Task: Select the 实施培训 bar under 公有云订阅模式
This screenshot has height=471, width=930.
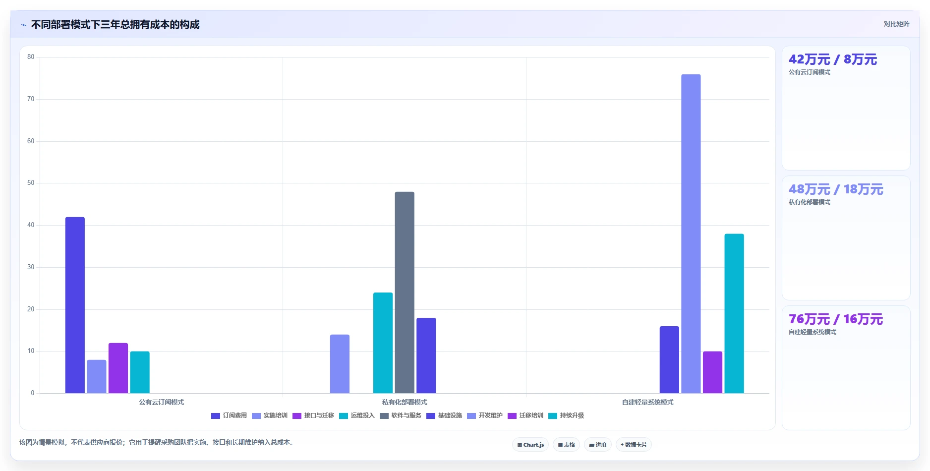Action: tap(97, 376)
